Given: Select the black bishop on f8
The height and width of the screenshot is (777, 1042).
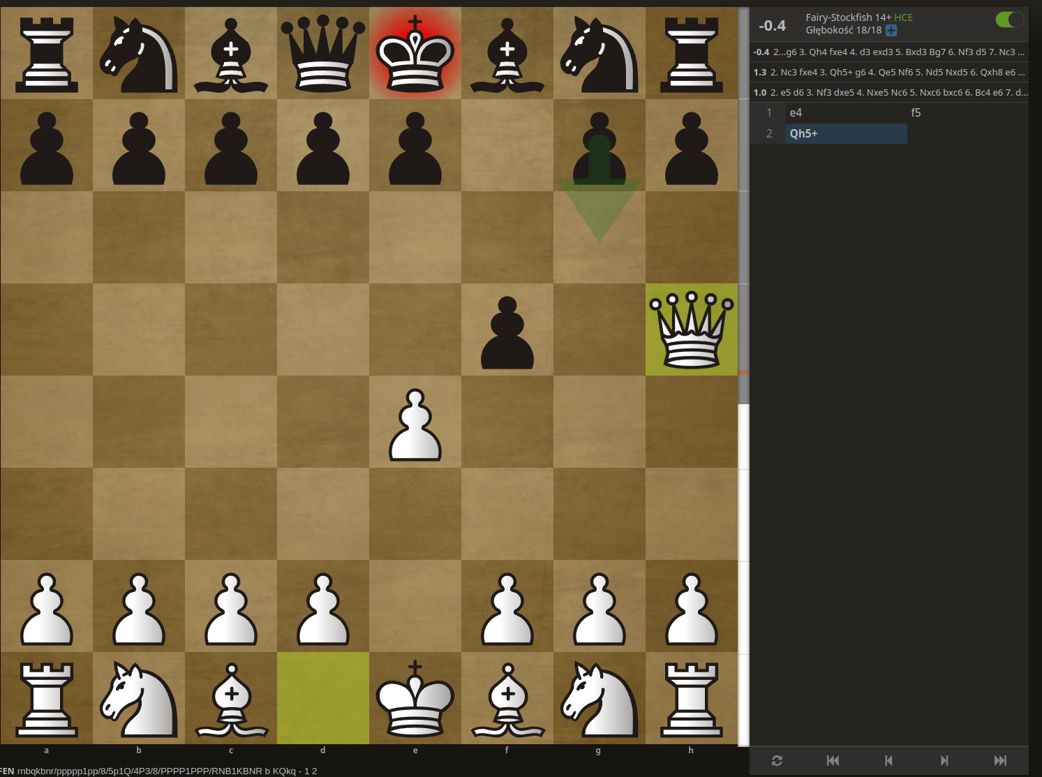Looking at the screenshot, I should click(507, 53).
